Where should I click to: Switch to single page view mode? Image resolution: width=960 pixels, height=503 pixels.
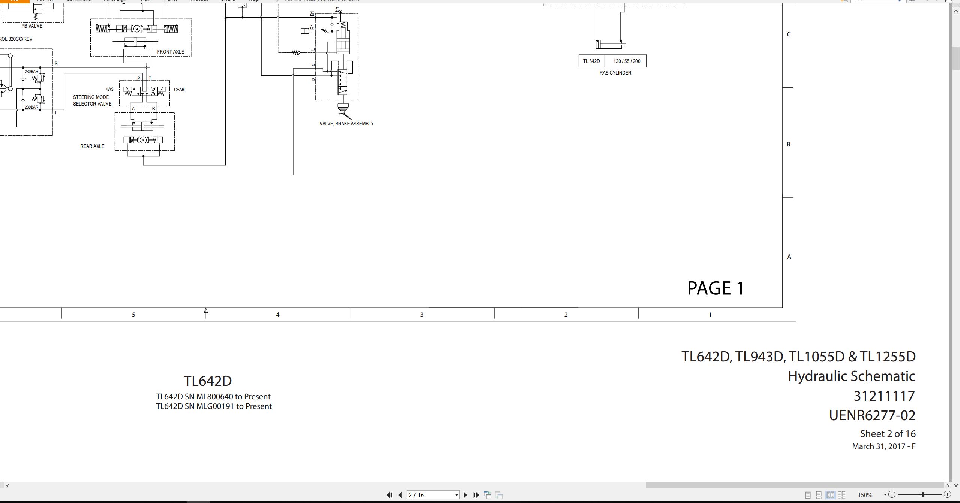tap(808, 495)
